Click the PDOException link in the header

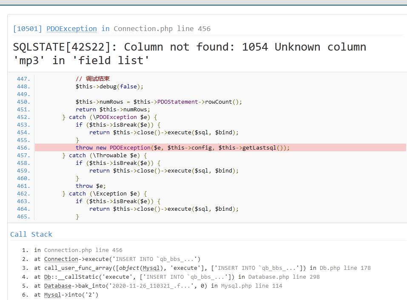71,28
